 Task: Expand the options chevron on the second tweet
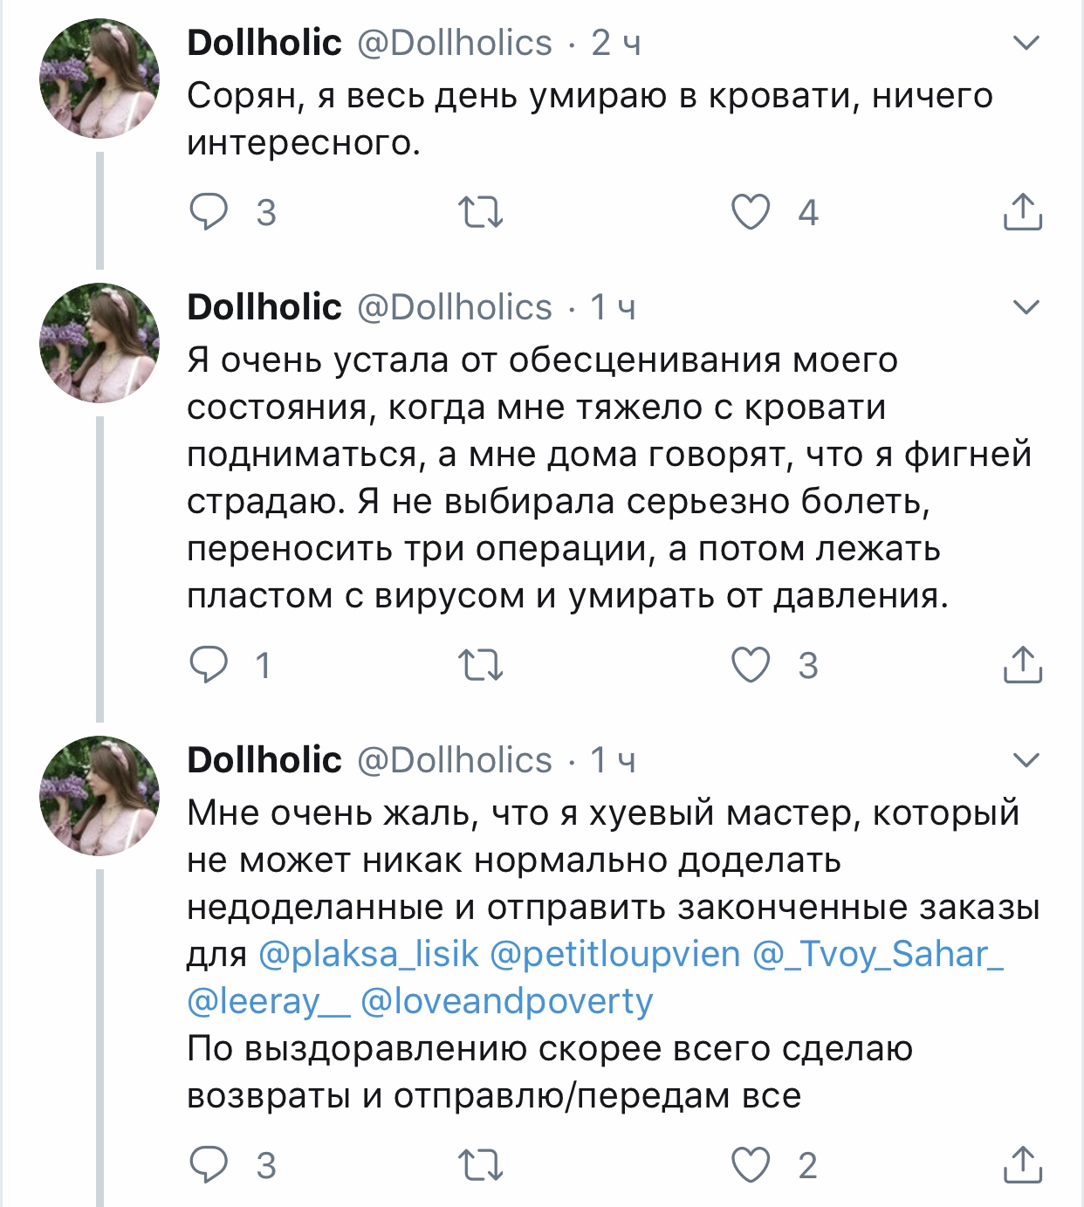1026,307
